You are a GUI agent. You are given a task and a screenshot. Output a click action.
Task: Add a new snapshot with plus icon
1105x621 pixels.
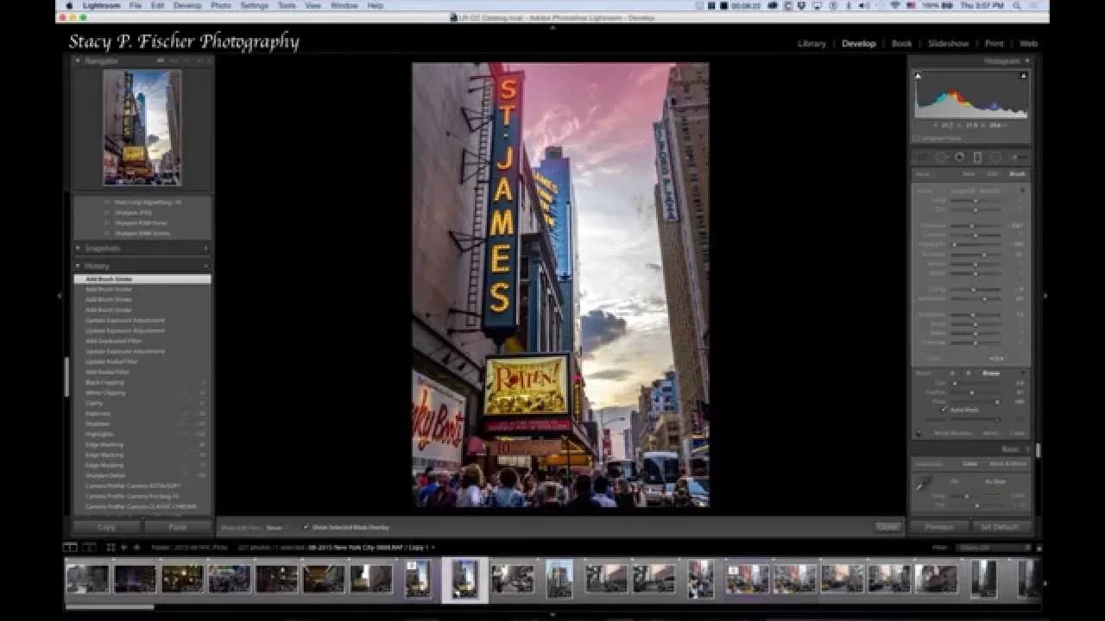[x=205, y=248]
